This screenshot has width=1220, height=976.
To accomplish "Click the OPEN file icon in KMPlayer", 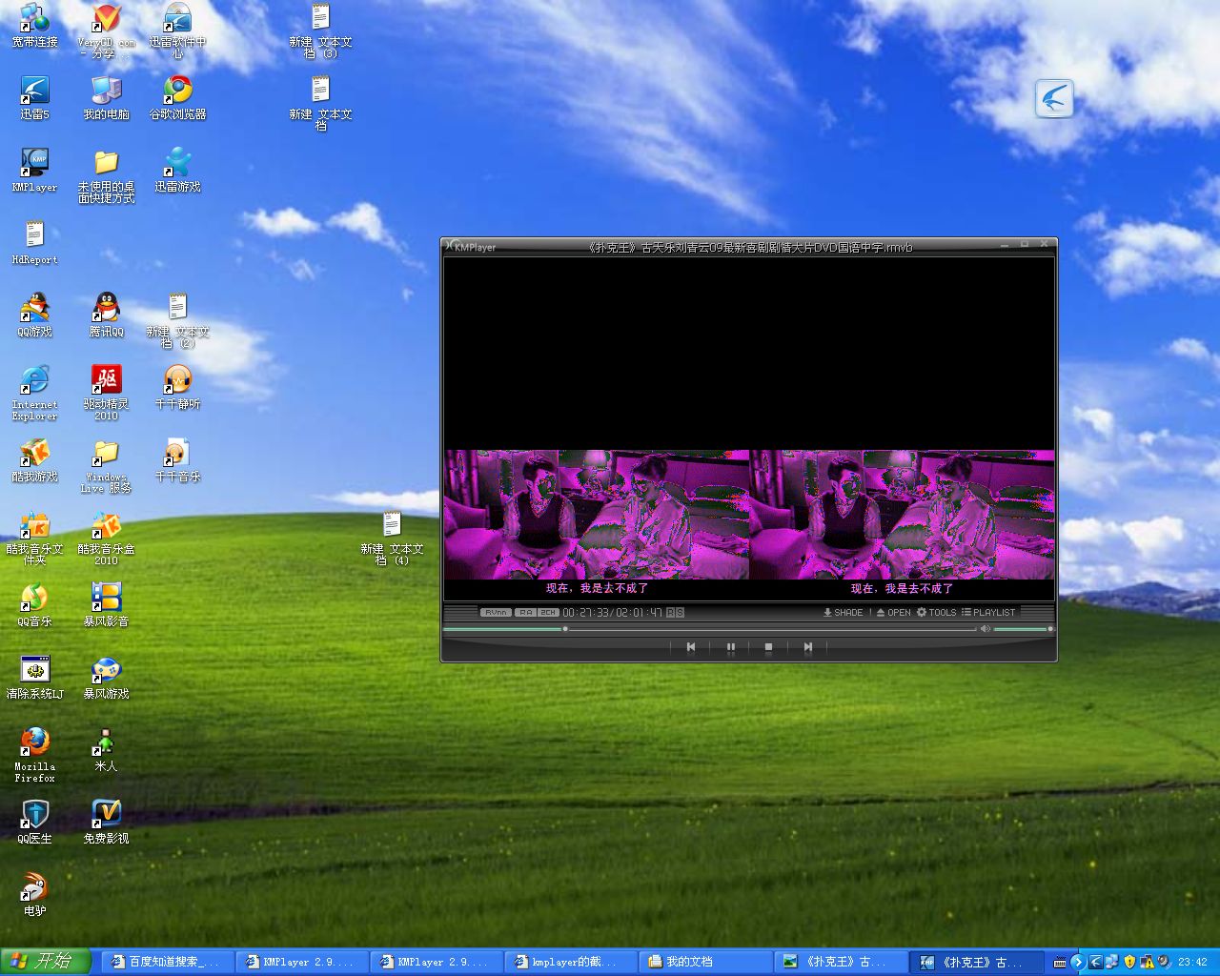I will pos(893,613).
